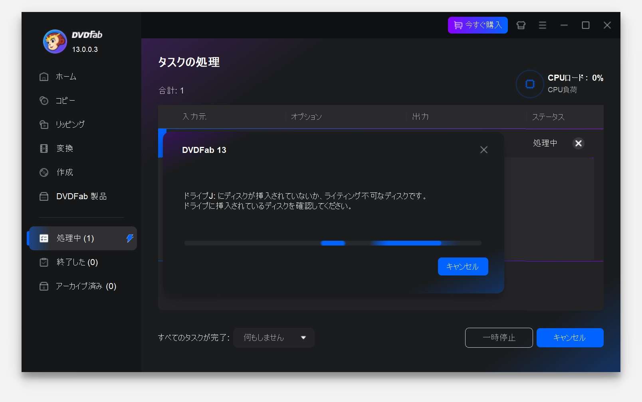The height and width of the screenshot is (402, 642).
Task: Click the 入力元 column header
Action: click(194, 117)
